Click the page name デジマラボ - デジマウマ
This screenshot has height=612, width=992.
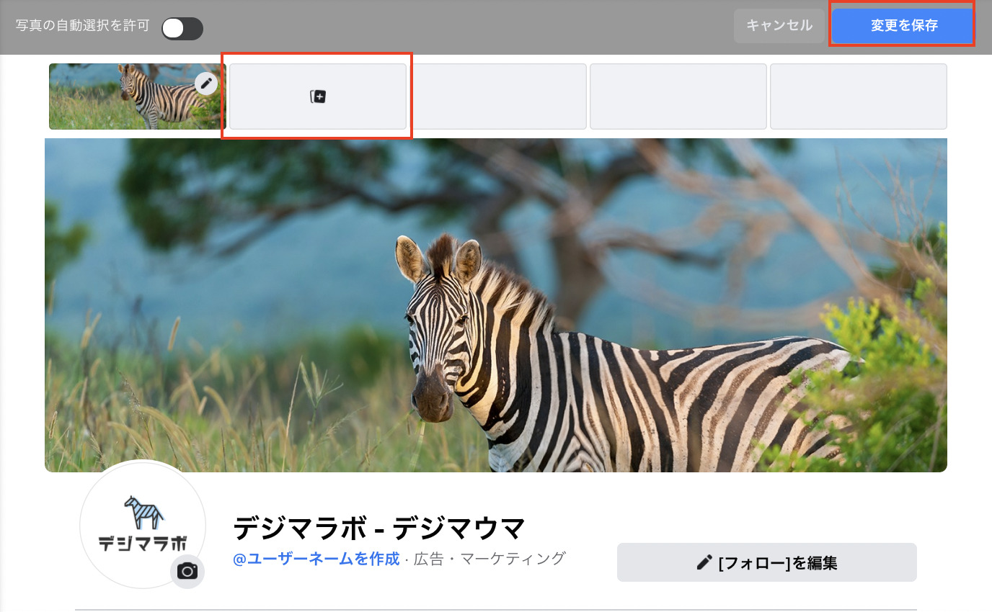pyautogui.click(x=379, y=528)
